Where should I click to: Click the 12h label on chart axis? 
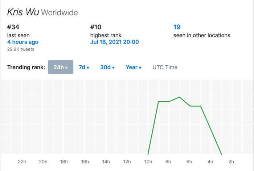click(x=127, y=162)
